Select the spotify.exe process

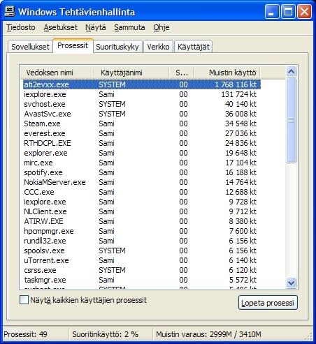(x=142, y=172)
